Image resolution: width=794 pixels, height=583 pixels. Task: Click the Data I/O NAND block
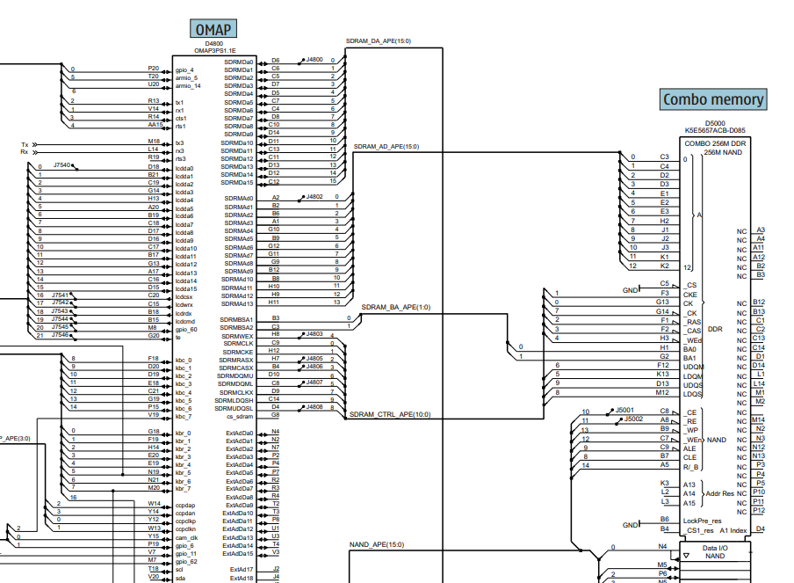[715, 552]
